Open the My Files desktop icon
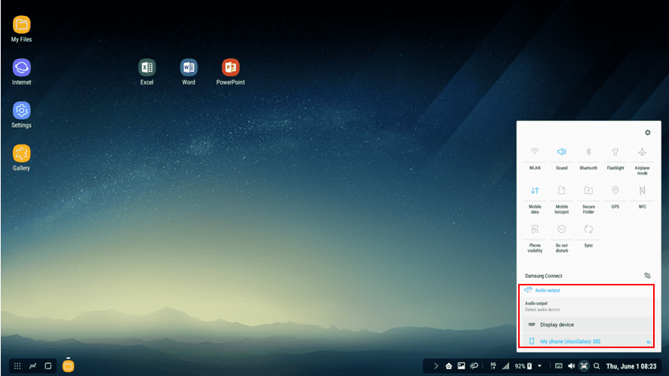Screen dimensions: 669x376 coord(21,25)
